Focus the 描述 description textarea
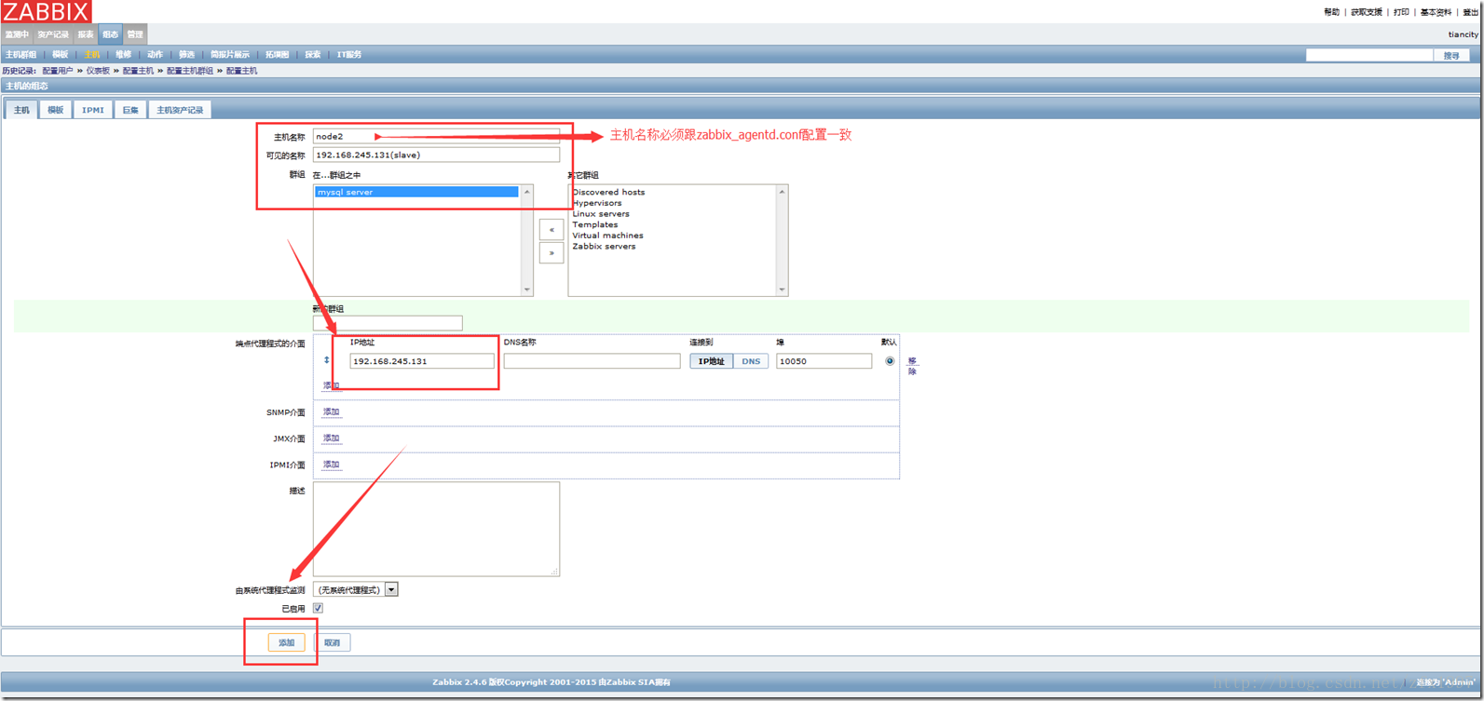 (436, 529)
